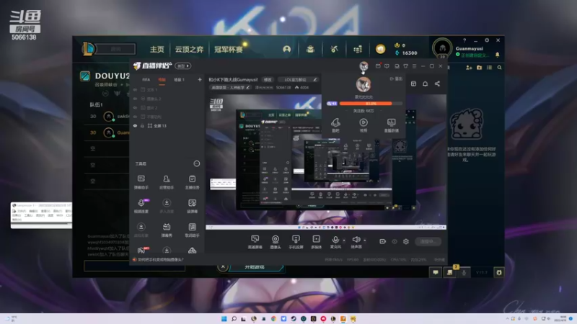Switch to the 场景 1 scene tab
The image size is (577, 324).
pos(179,80)
